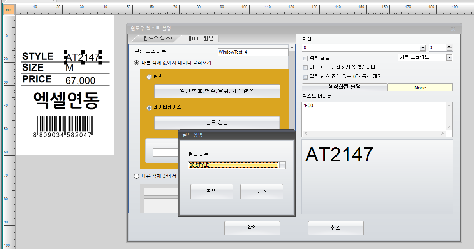The width and height of the screenshot is (474, 249).
Task: Select the 67,000 price value
Action: 81,81
